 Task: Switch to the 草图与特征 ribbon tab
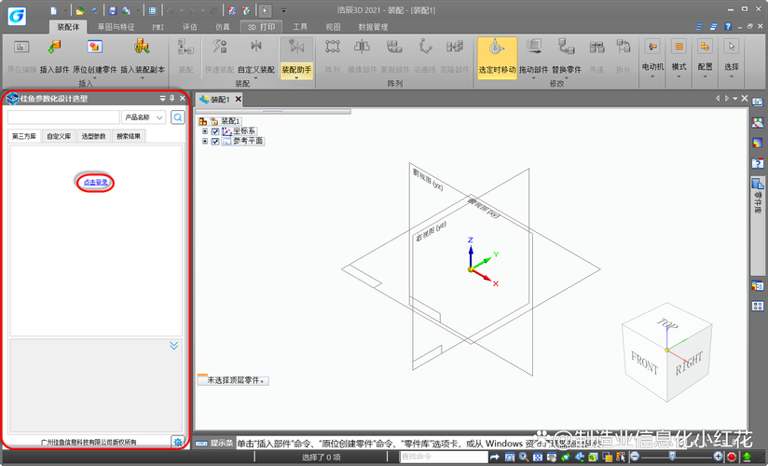pos(116,27)
